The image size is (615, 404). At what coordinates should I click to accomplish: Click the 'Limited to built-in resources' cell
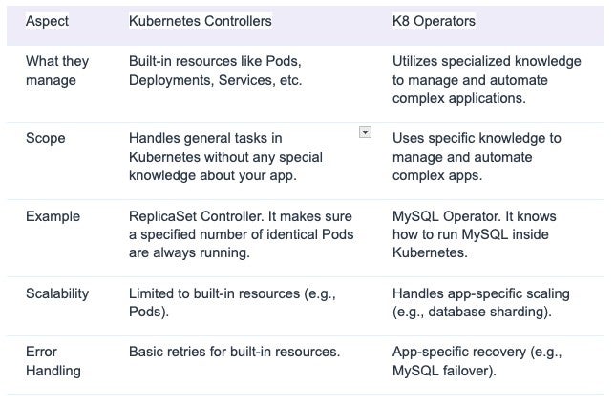click(236, 302)
